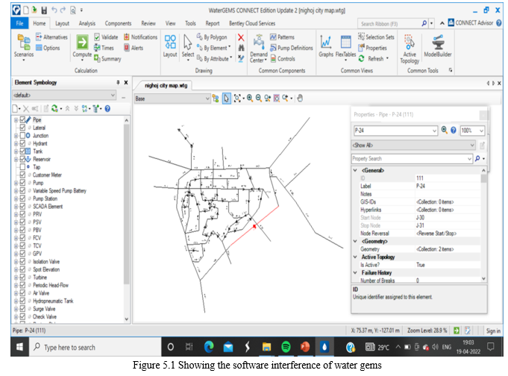The image size is (508, 376).
Task: Open Alternatives in the ribbon
Action: 51,37
